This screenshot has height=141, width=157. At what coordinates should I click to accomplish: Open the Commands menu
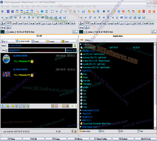tap(15, 6)
